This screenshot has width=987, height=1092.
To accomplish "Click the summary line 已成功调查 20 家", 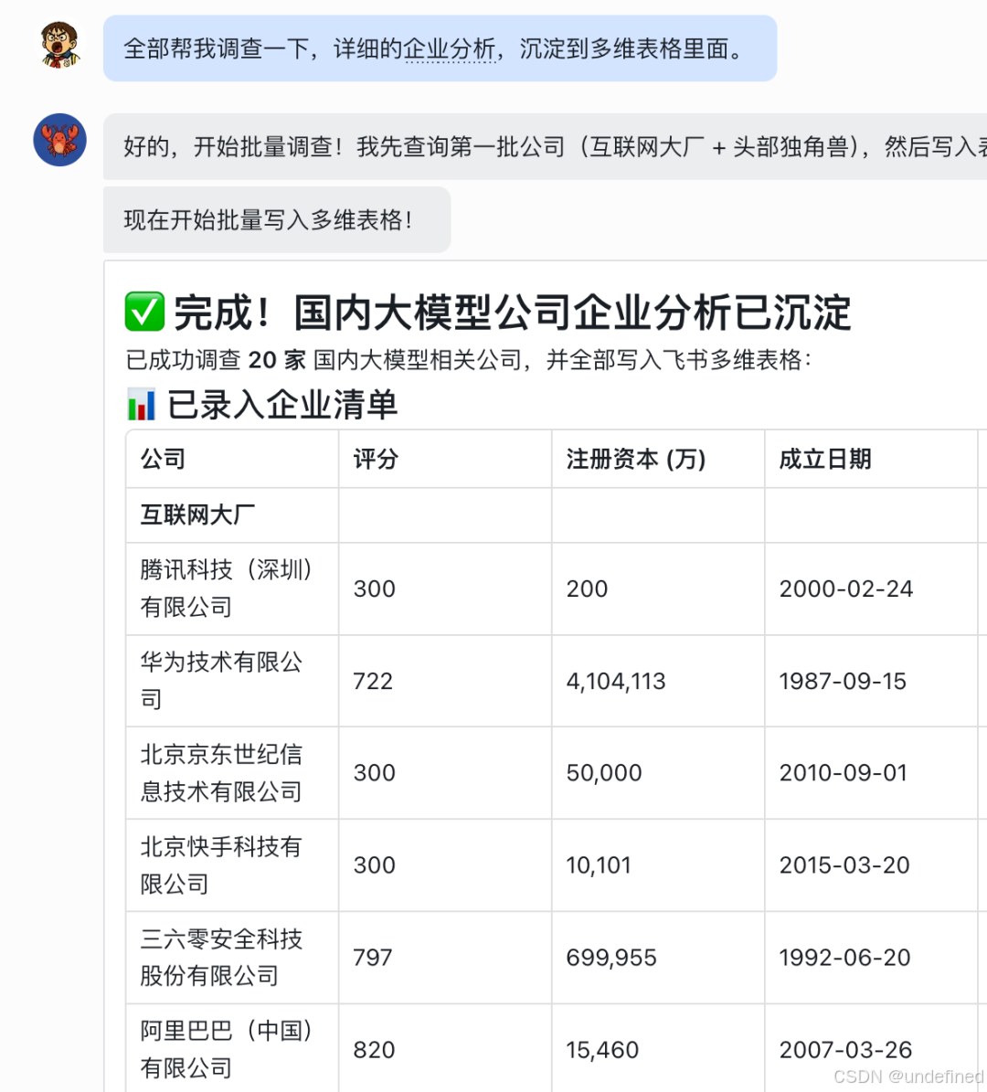I will (469, 360).
